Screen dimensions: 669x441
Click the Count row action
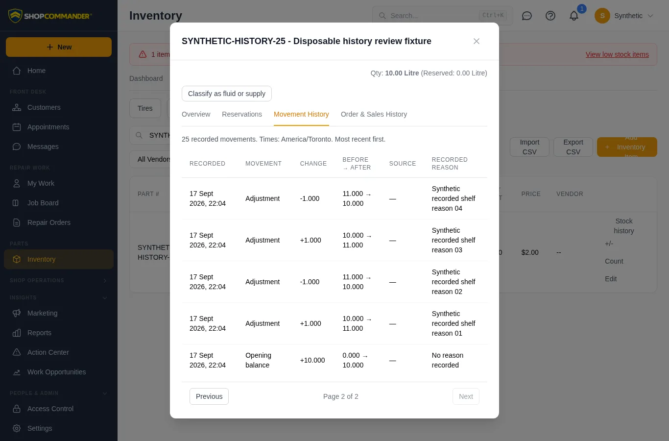point(614,261)
